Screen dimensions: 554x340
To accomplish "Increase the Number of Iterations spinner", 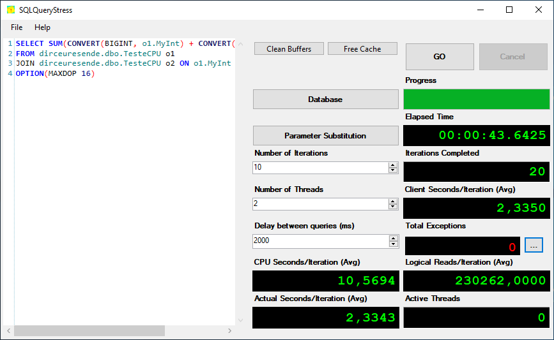I will click(x=392, y=165).
